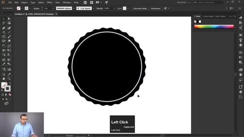Open the Object menu
This screenshot has height=137, width=244.
tap(24, 3)
